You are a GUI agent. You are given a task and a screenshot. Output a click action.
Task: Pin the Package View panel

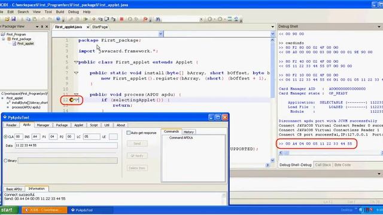pos(42,26)
